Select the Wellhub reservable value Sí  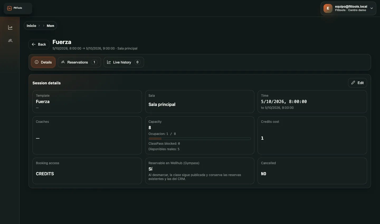point(150,169)
